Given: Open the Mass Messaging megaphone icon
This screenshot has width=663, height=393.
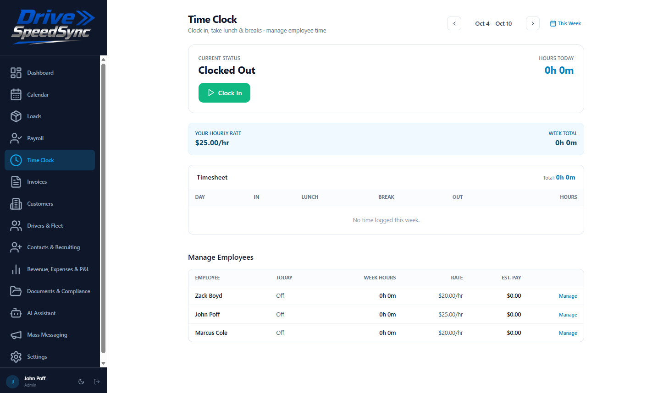Looking at the screenshot, I should pyautogui.click(x=16, y=335).
